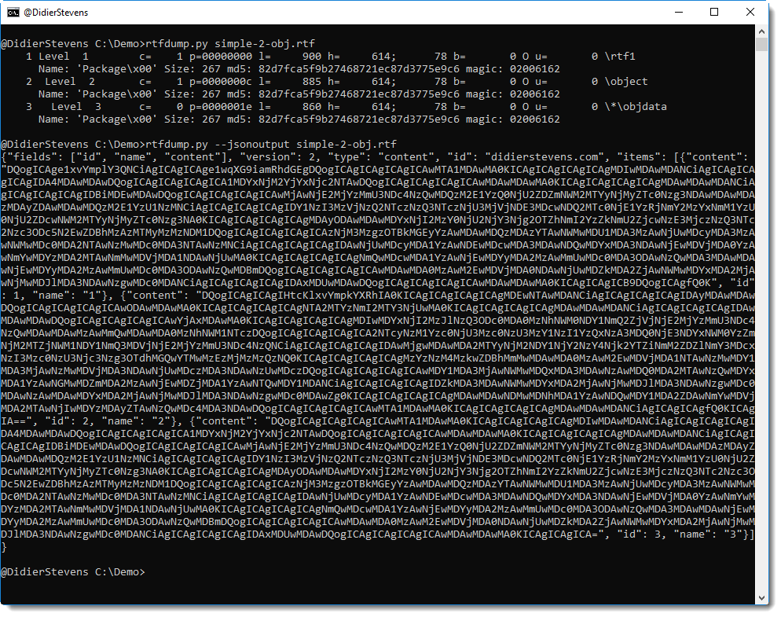
Task: Click the Command Prompt icon in title bar
Action: [14, 12]
